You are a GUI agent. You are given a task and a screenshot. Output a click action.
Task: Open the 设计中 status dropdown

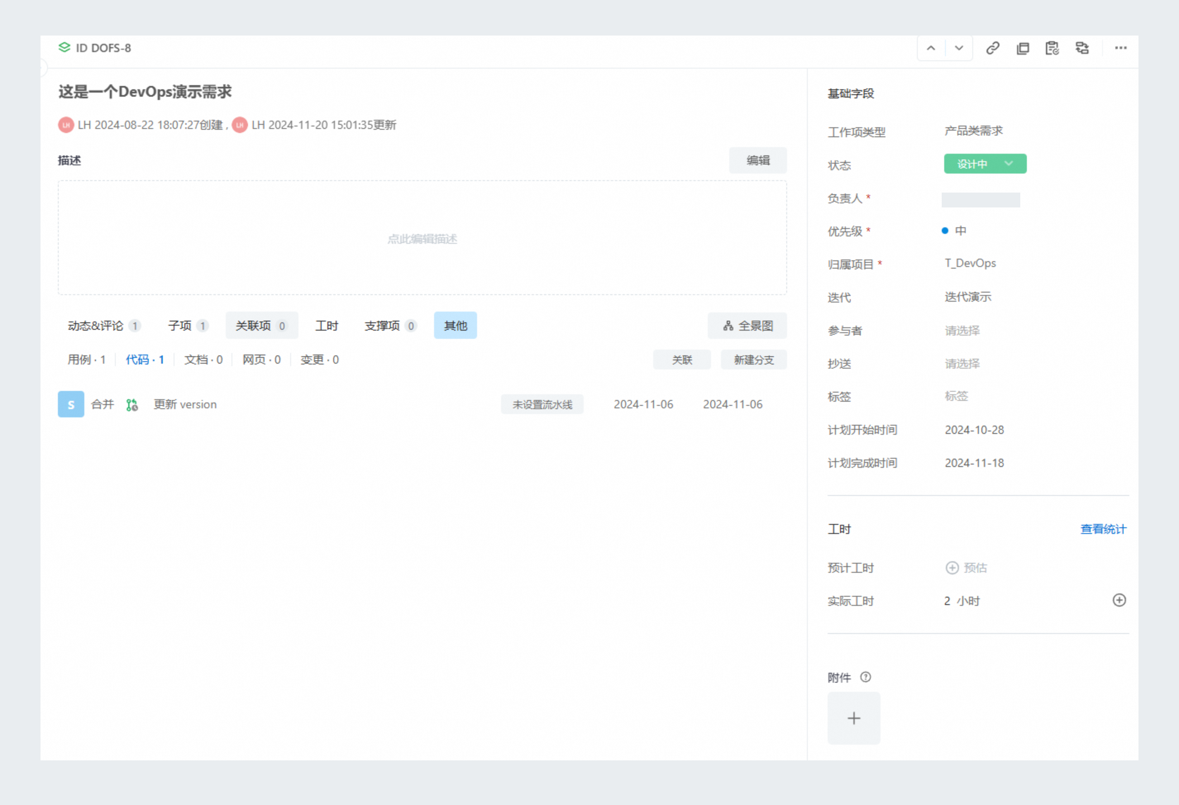(x=985, y=164)
